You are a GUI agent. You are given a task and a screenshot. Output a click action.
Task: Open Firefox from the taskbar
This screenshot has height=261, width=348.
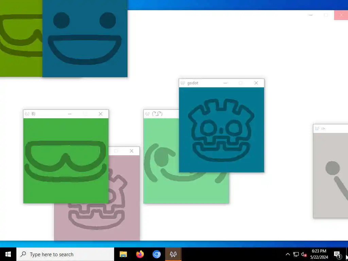coord(140,254)
